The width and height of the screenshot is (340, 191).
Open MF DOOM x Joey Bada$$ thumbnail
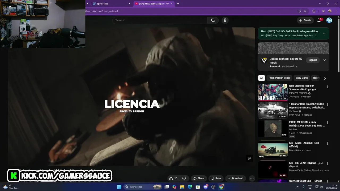click(273, 129)
